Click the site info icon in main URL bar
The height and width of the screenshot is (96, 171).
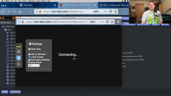pos(37,11)
